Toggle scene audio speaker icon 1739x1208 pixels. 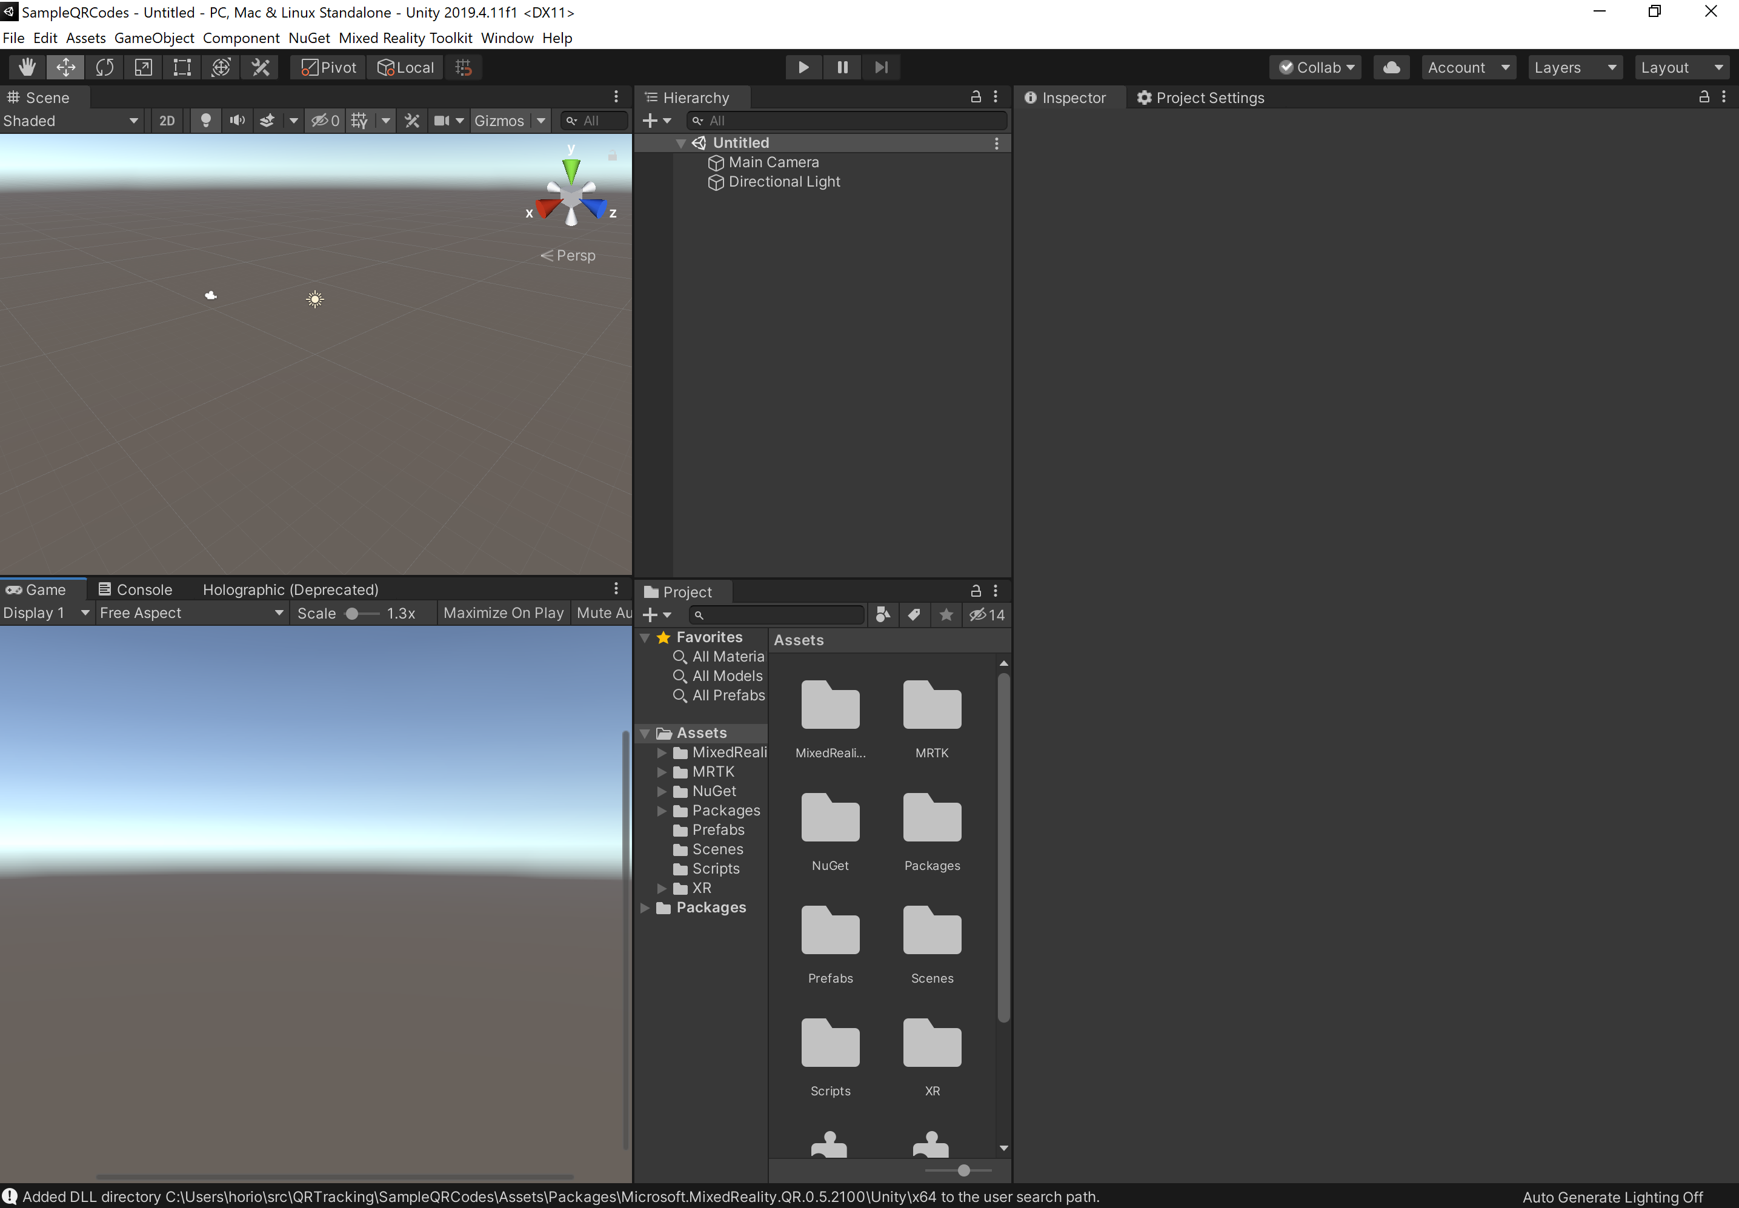(x=237, y=121)
